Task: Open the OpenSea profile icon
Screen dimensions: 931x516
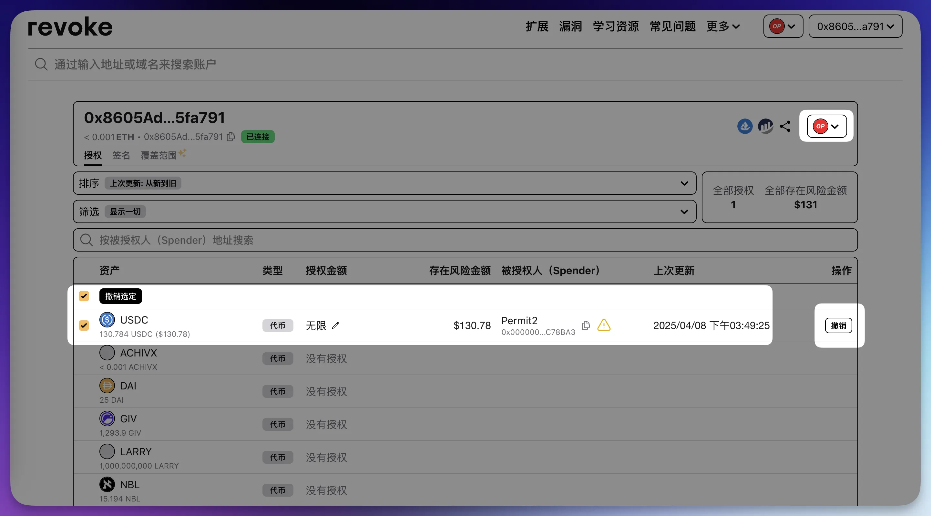Action: [744, 126]
